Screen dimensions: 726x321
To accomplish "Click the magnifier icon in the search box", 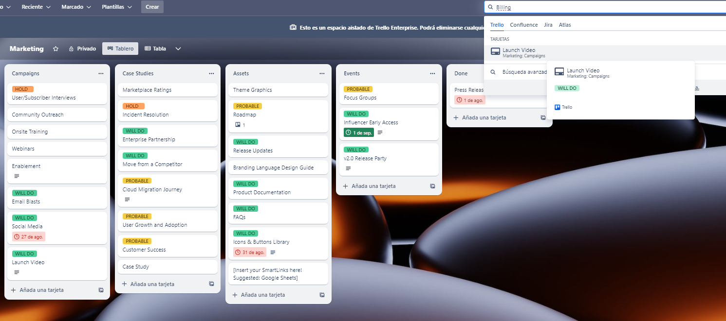I will [490, 7].
